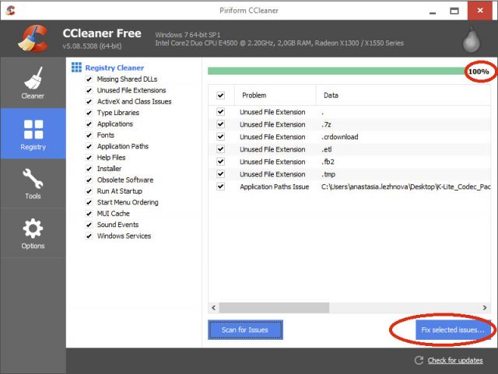Open the Check for updates link

[x=455, y=360]
